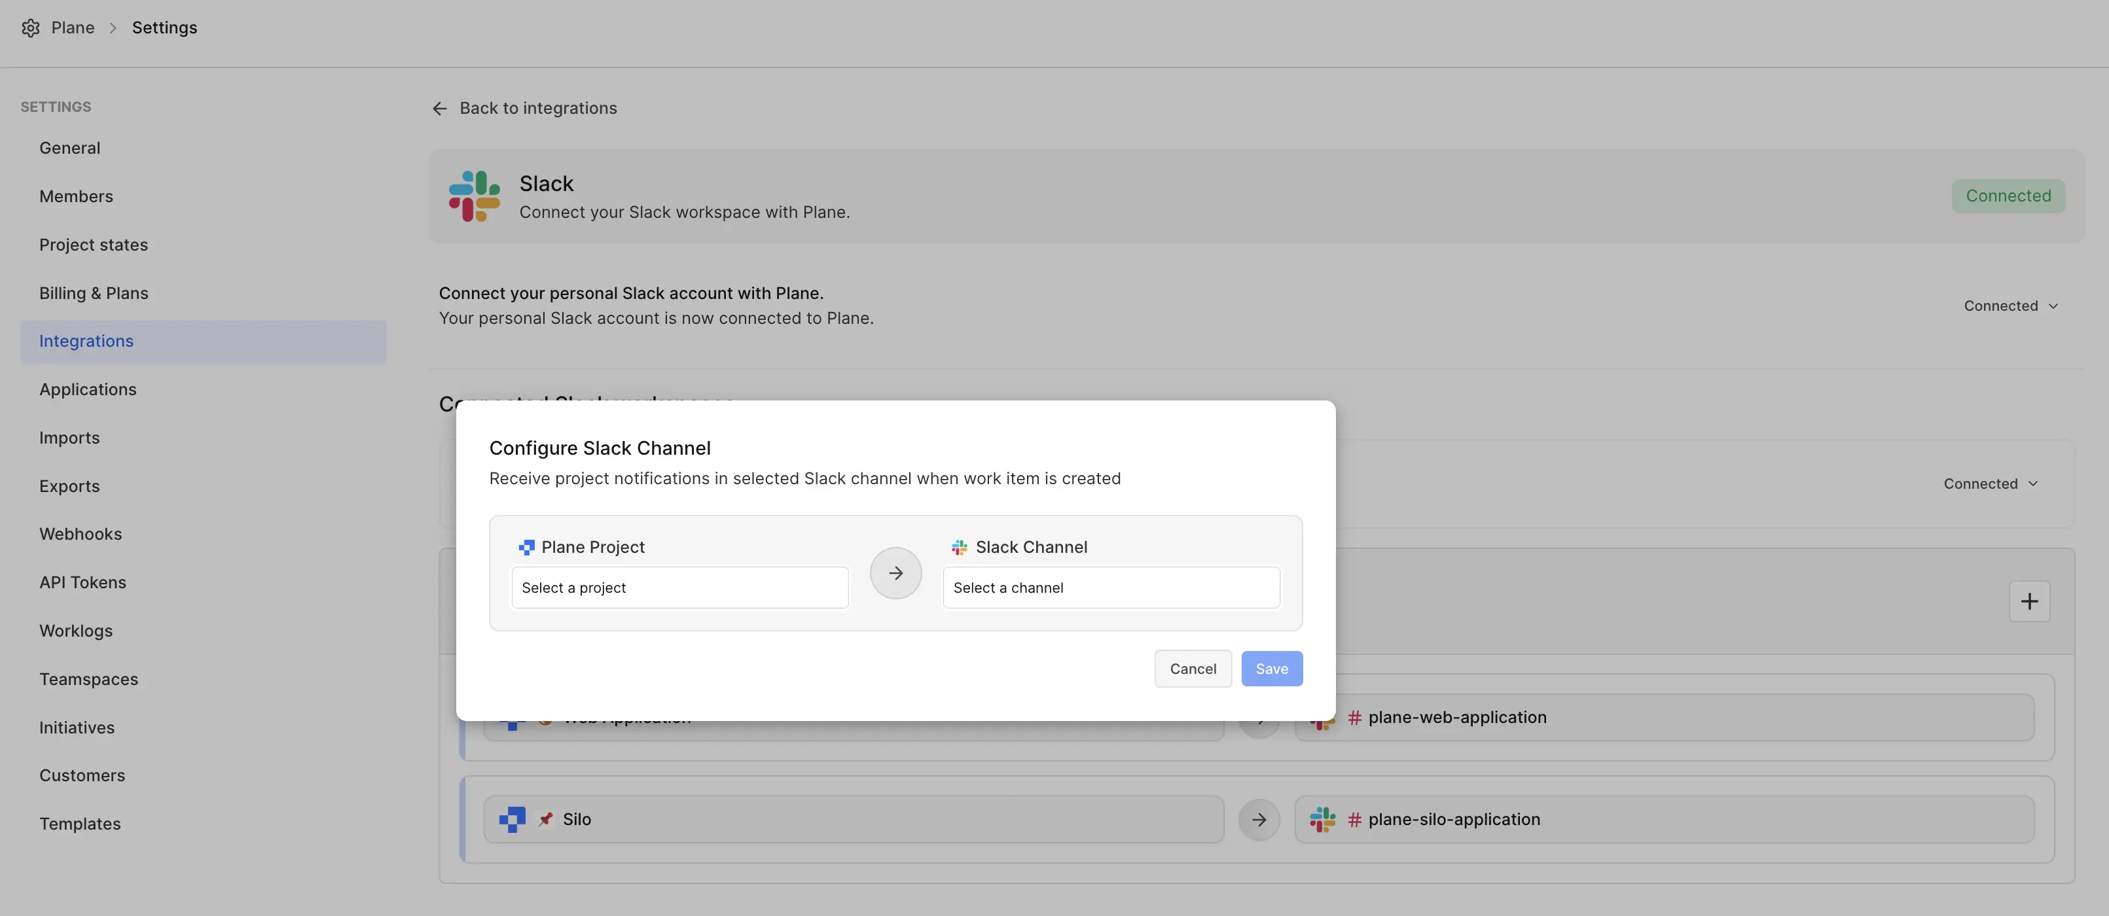Click the Plane Project logo in dialog
2109x916 pixels.
[x=526, y=547]
